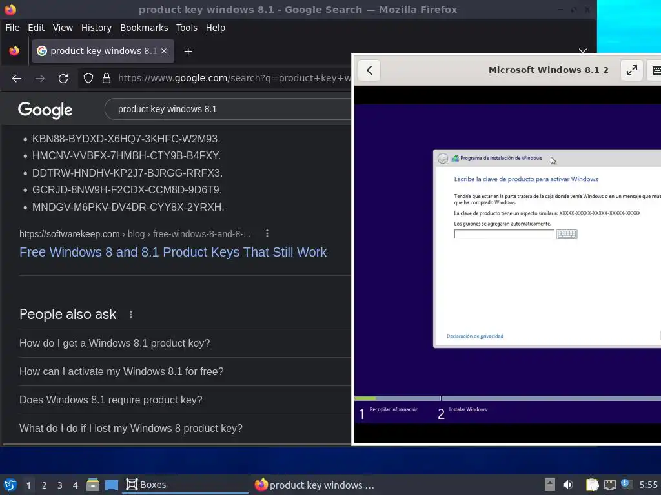Expand the list all tabs chevron
Viewport: 661px width, 495px height.
pos(583,51)
